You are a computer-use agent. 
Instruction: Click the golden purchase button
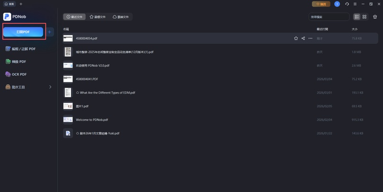click(321, 4)
